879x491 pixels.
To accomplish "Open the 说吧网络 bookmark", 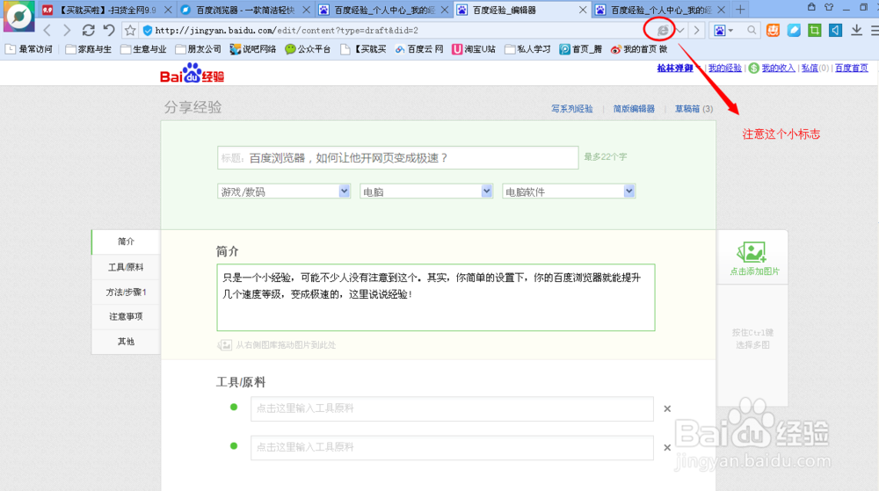I will click(253, 49).
